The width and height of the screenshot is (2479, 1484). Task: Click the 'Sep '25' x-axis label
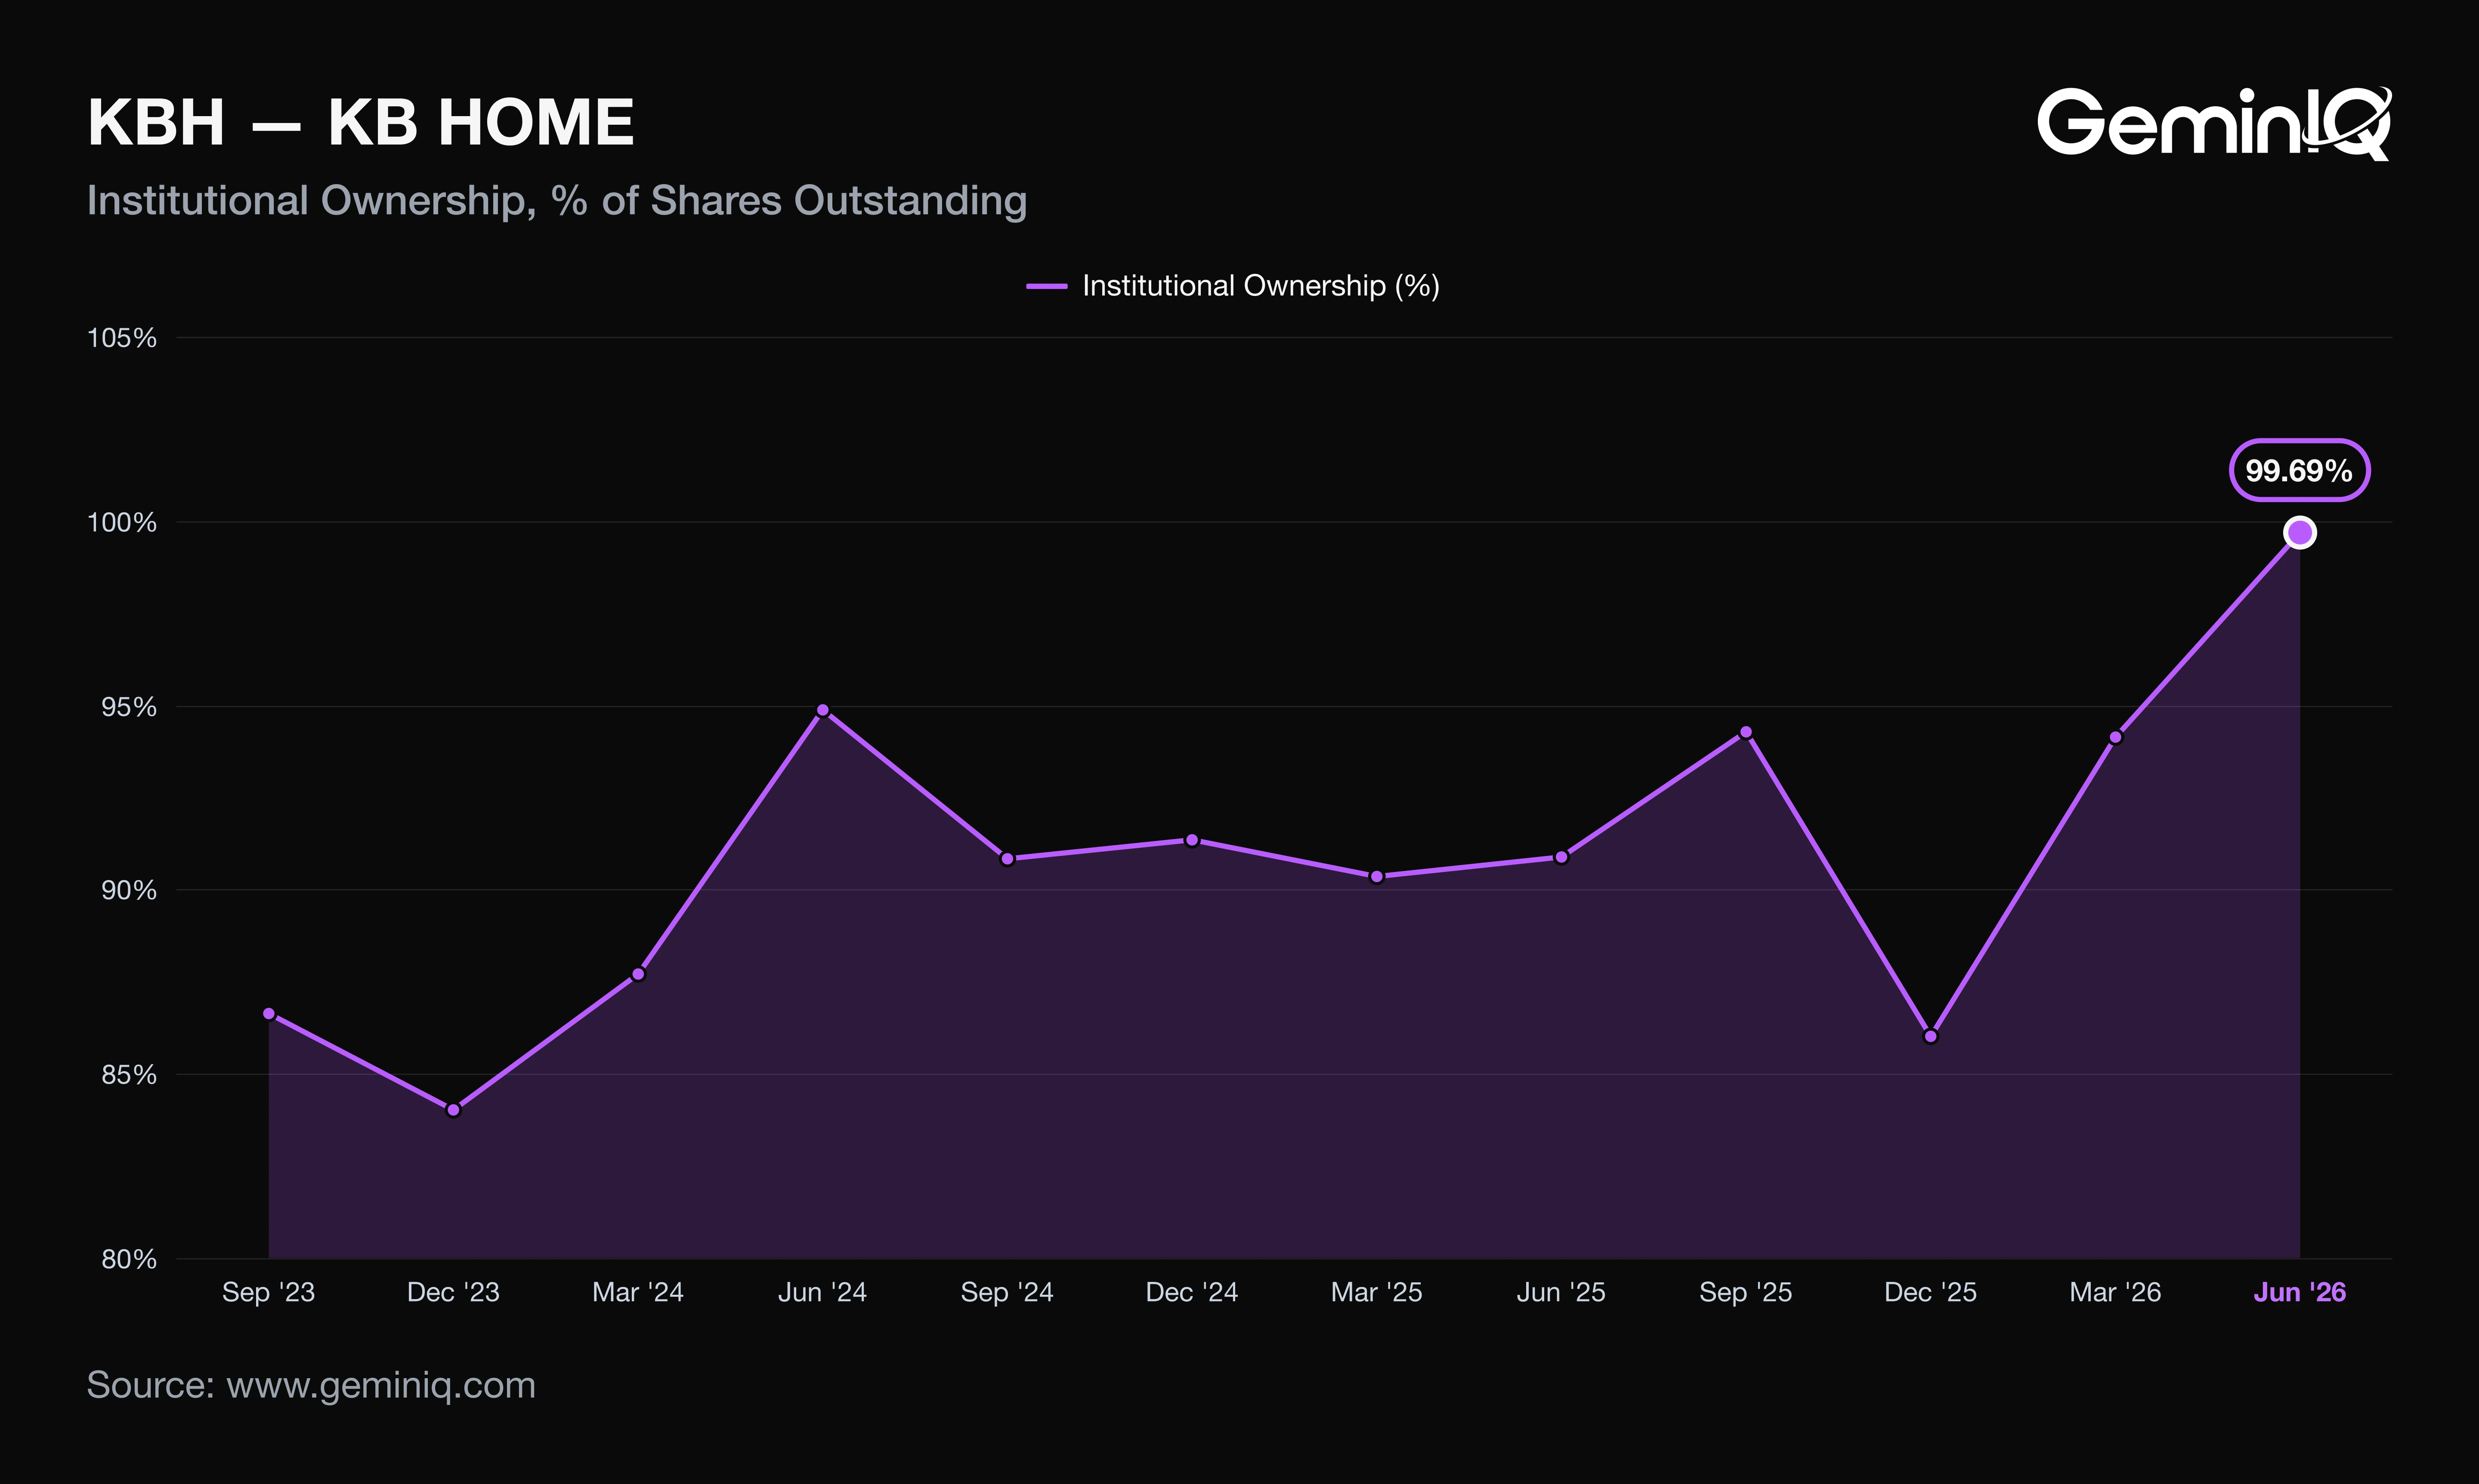click(x=1746, y=1293)
